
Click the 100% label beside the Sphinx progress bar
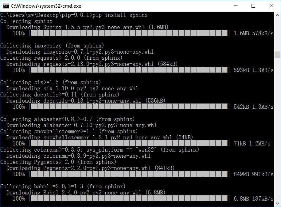point(19,33)
